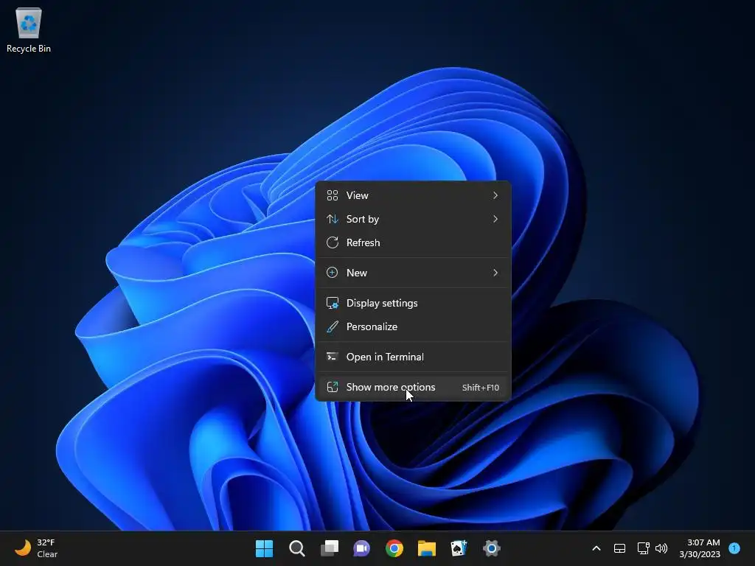Open Task View in the taskbar
This screenshot has height=566, width=755.
330,548
